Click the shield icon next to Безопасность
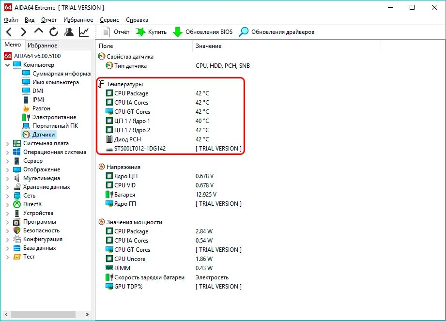446x321 pixels. [x=17, y=230]
